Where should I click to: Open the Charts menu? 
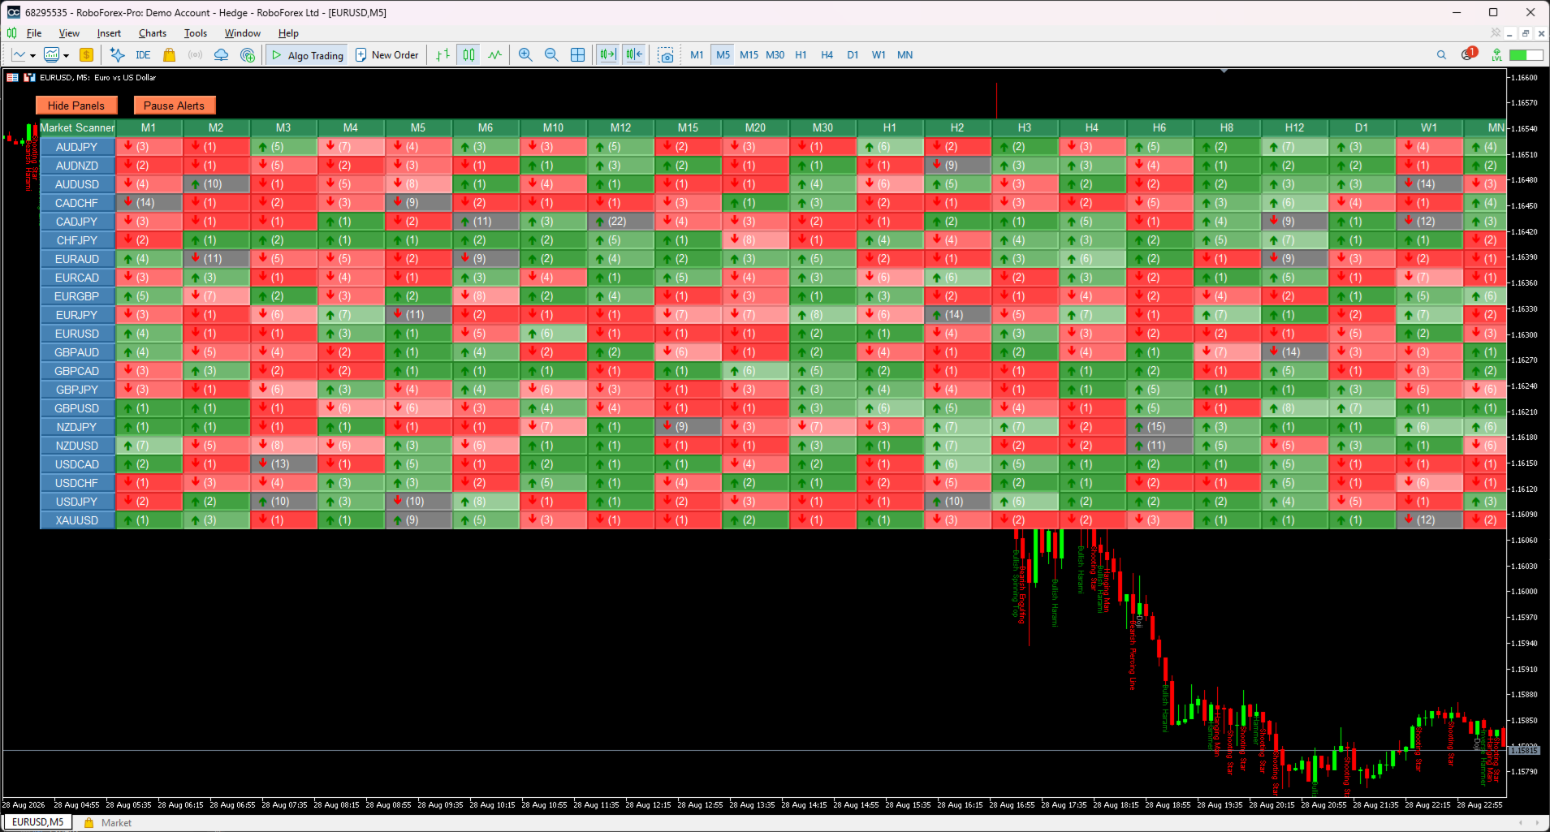(153, 33)
